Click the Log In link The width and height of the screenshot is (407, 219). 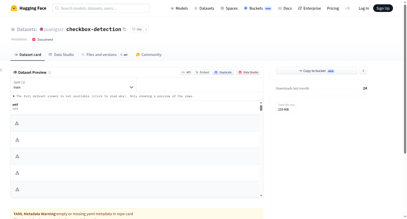point(364,8)
